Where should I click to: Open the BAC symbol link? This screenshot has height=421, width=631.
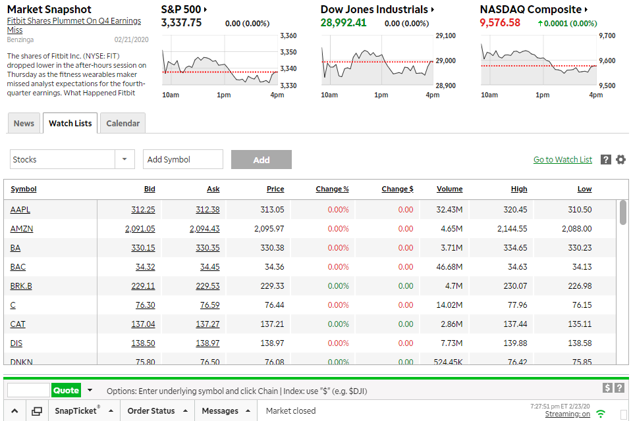point(18,266)
